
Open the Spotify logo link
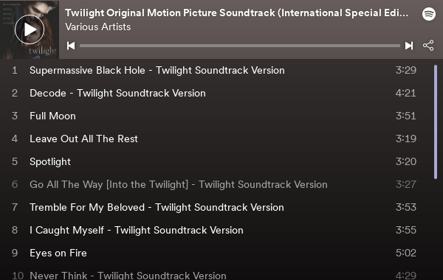(429, 14)
